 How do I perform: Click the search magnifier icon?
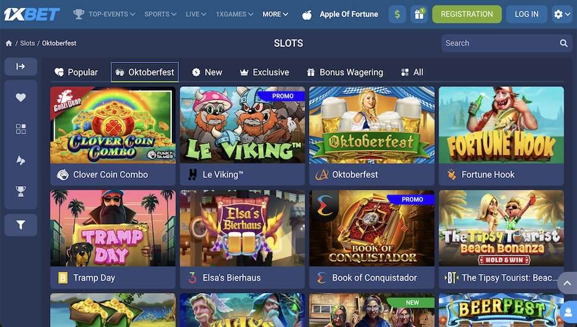tap(563, 43)
